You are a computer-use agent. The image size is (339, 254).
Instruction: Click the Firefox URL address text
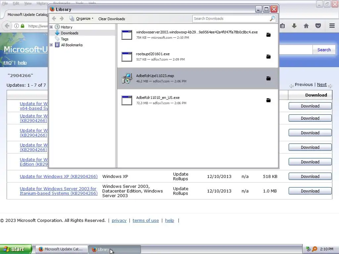point(38,26)
